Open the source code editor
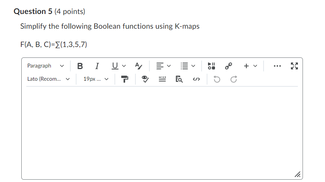Screen dimensions: 325x182 point(196,79)
